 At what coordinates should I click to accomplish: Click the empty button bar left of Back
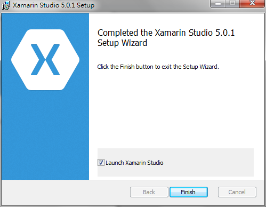tap(66, 193)
